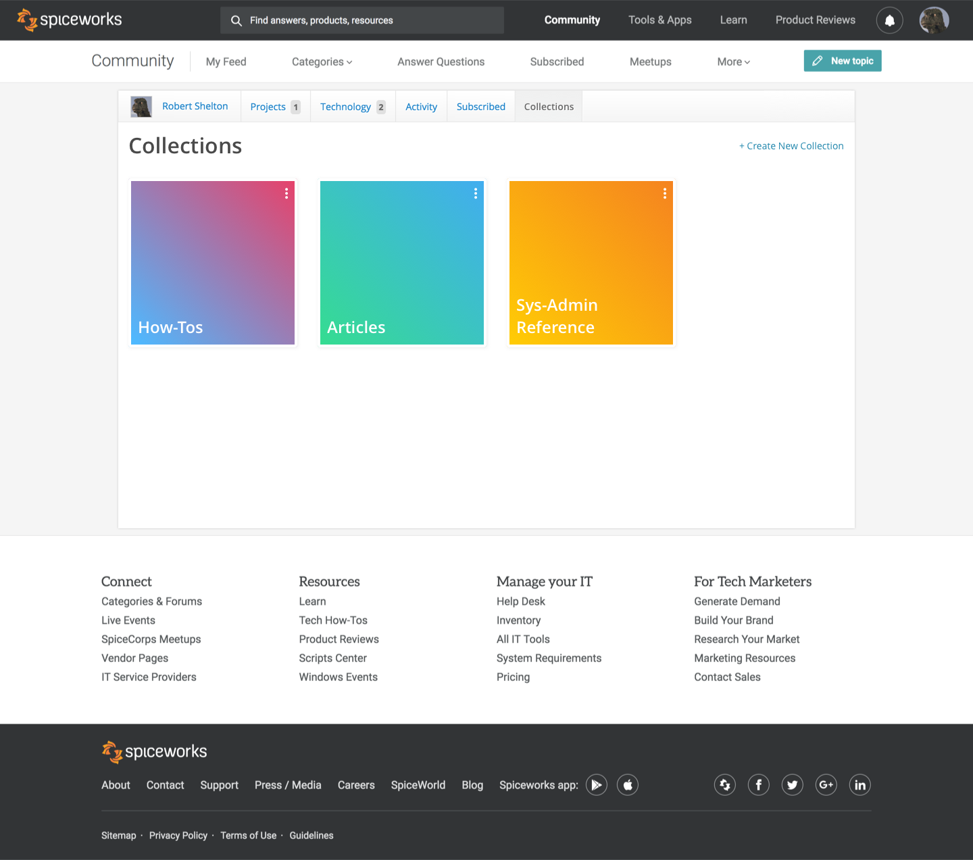Click the Apple App Store icon
The height and width of the screenshot is (860, 973).
coord(628,785)
